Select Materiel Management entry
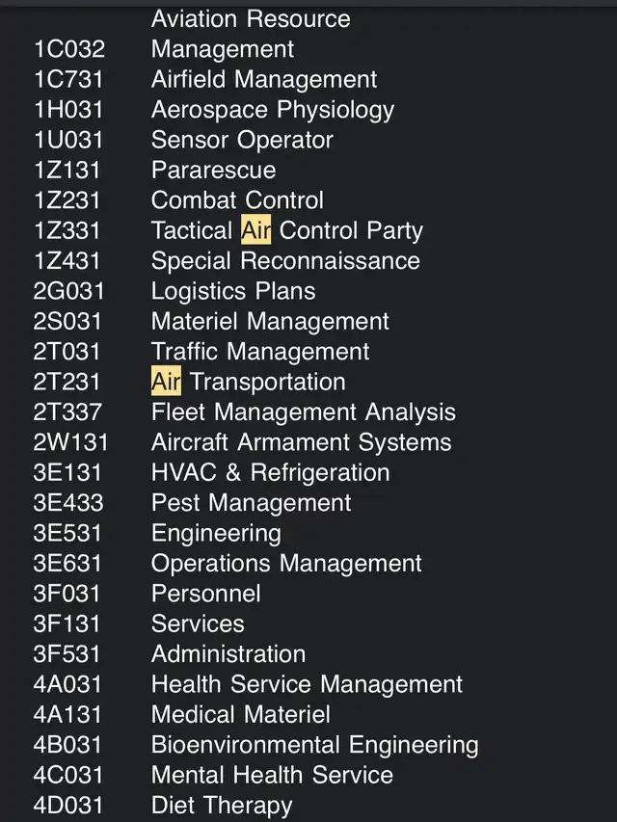Viewport: 617px width, 822px height. [x=270, y=321]
